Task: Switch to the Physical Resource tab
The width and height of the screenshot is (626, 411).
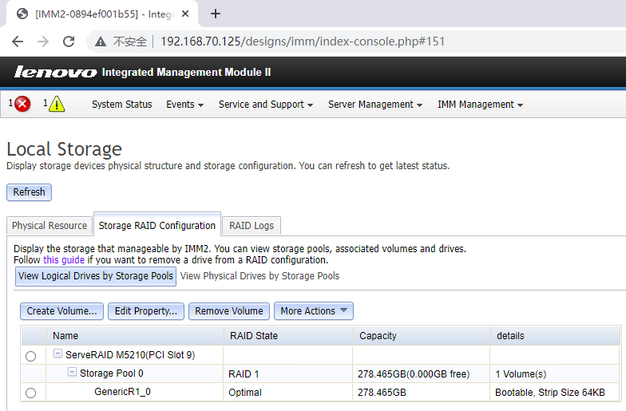Action: [50, 226]
